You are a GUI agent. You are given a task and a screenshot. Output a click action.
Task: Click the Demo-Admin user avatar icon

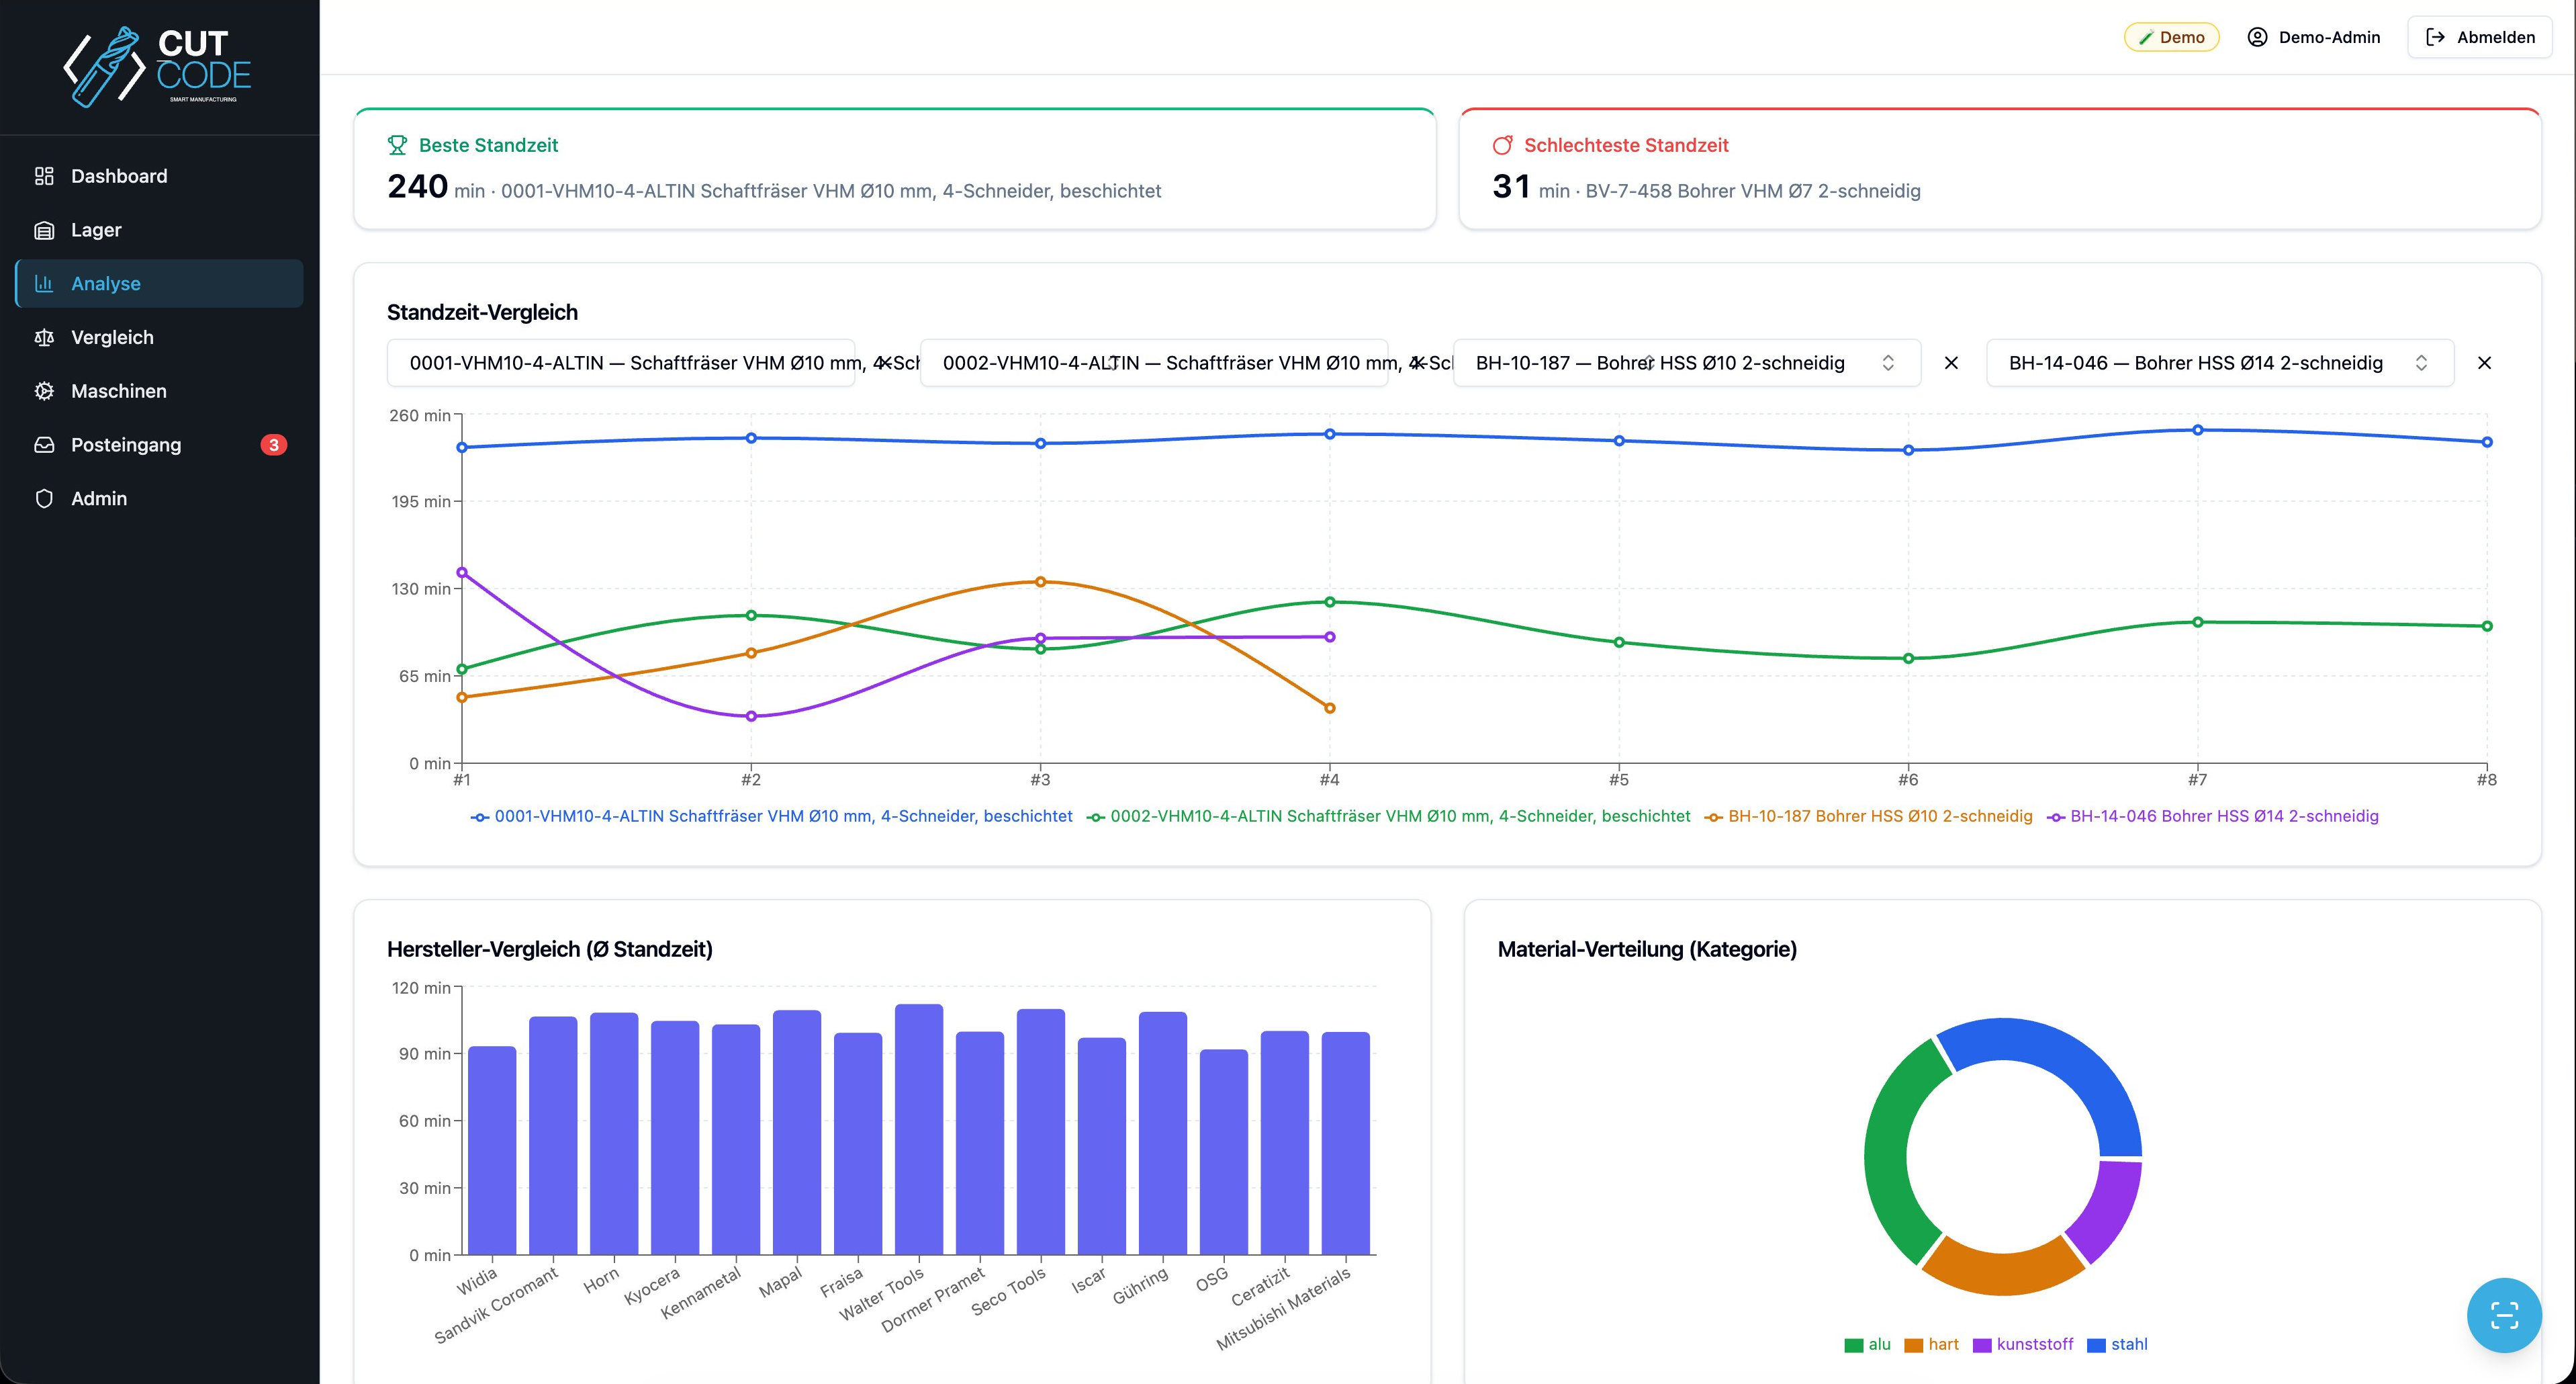point(2257,37)
